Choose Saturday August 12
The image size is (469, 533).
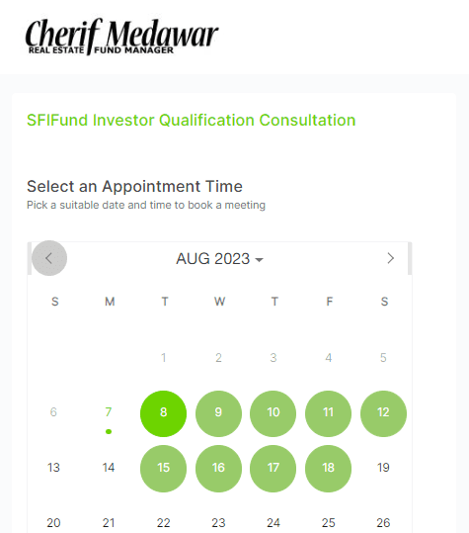(383, 413)
